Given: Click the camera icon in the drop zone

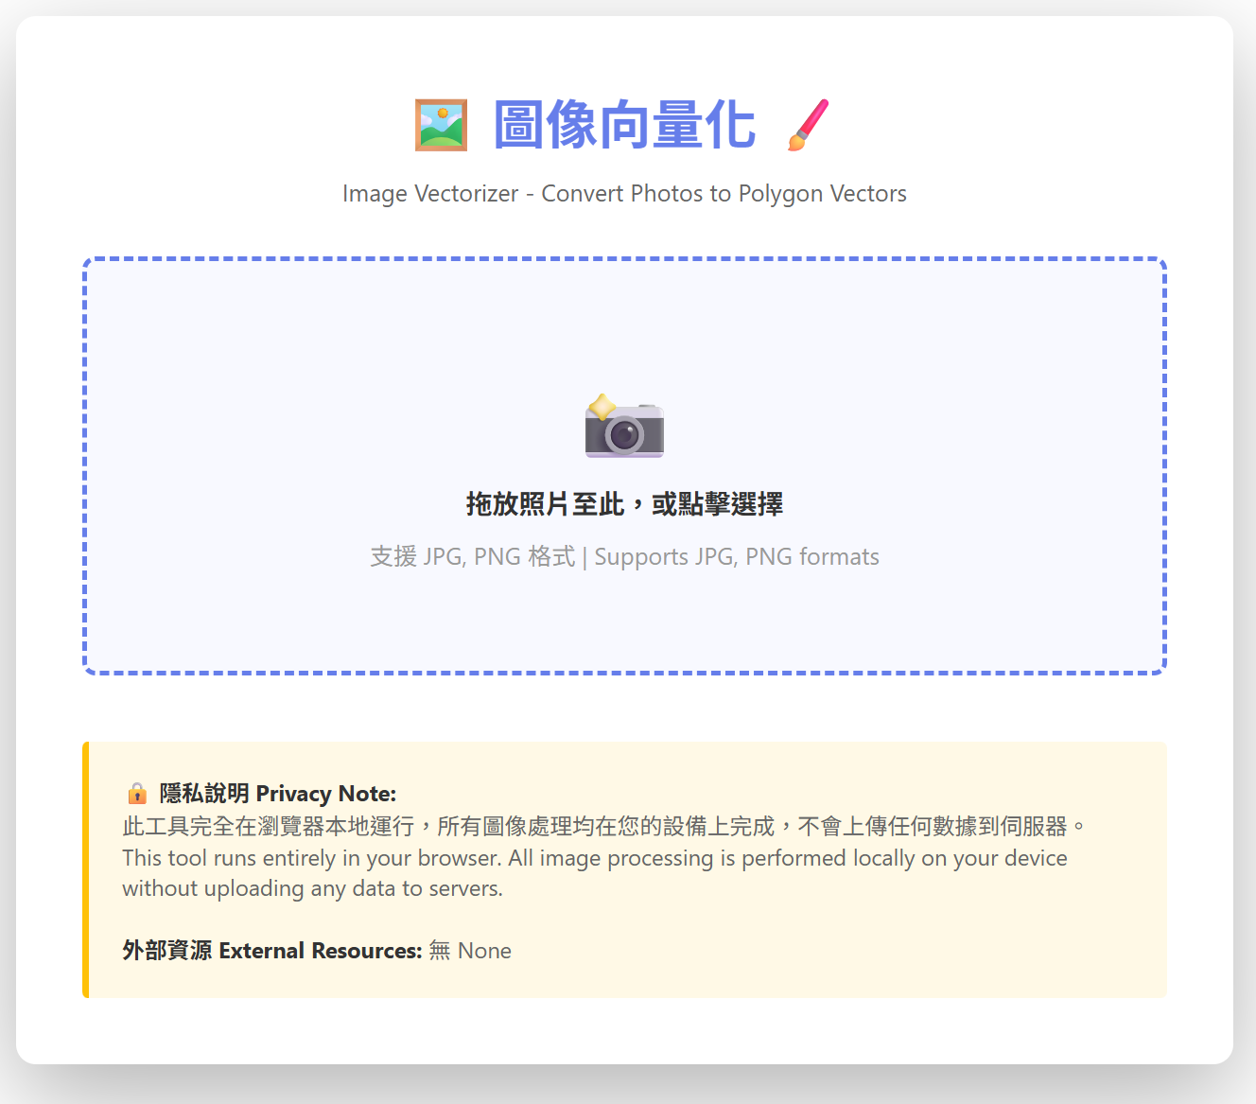Looking at the screenshot, I should (625, 429).
